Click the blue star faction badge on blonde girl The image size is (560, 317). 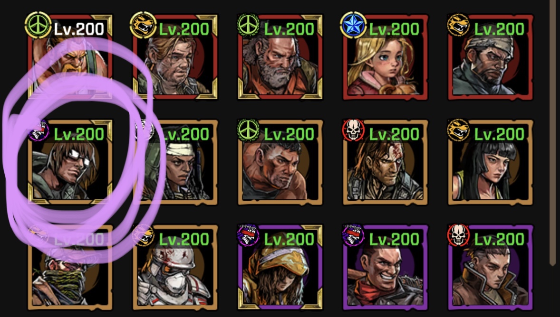[x=353, y=25]
